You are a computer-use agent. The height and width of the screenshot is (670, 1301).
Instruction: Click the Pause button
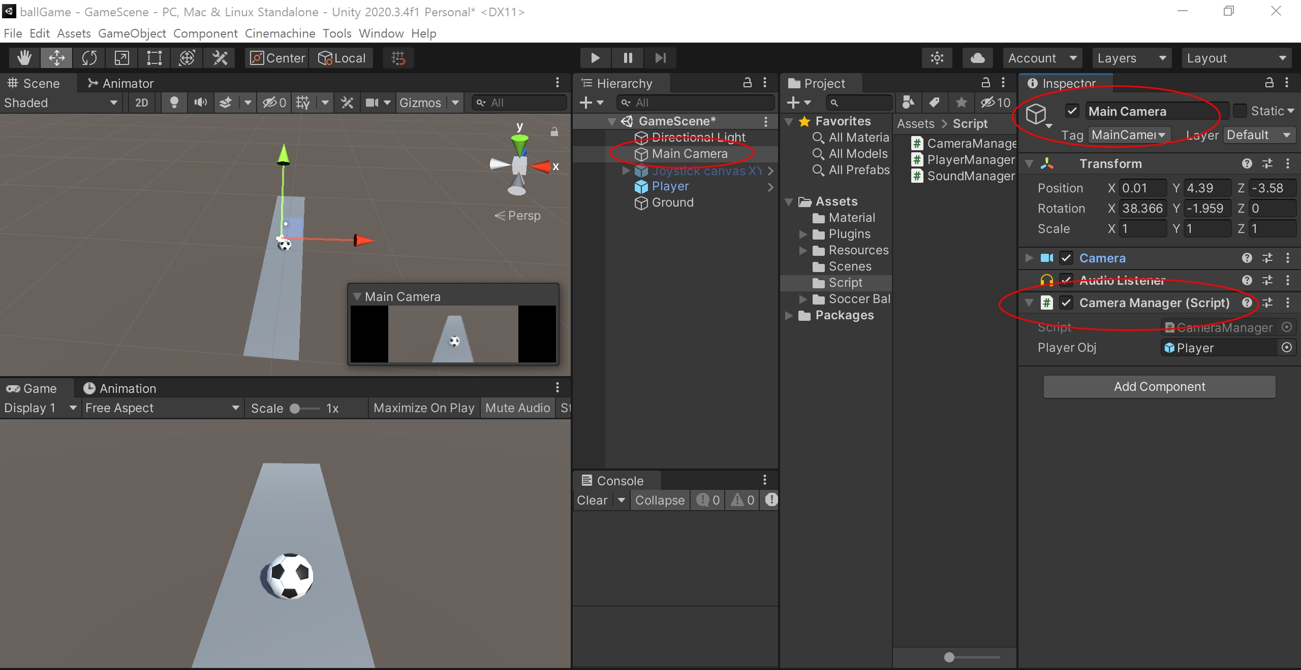tap(628, 58)
